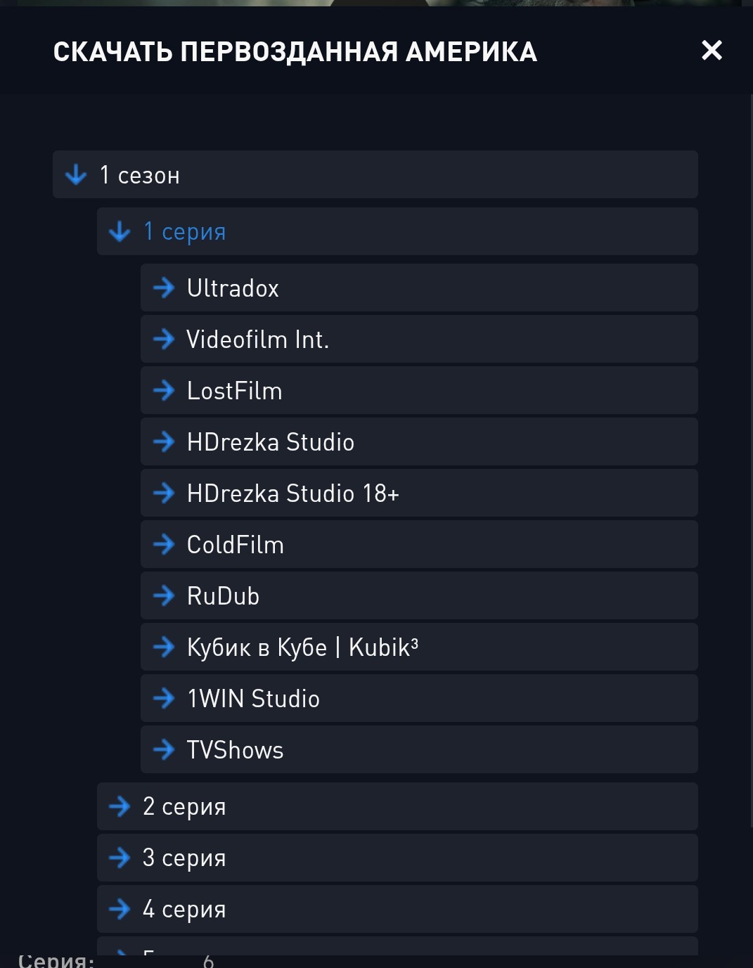The image size is (753, 968).
Task: Click the arrow icon beside Videofilm Int.
Action: 164,339
